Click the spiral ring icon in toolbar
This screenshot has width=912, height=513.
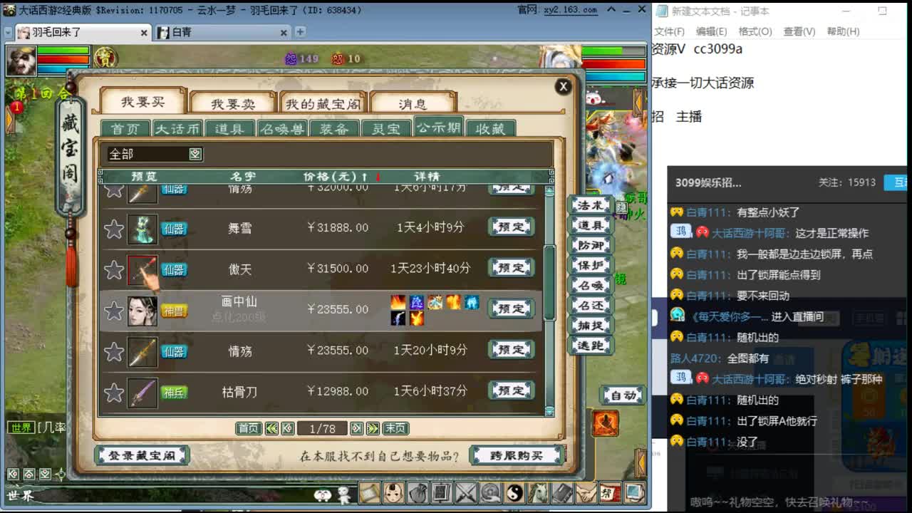(489, 492)
